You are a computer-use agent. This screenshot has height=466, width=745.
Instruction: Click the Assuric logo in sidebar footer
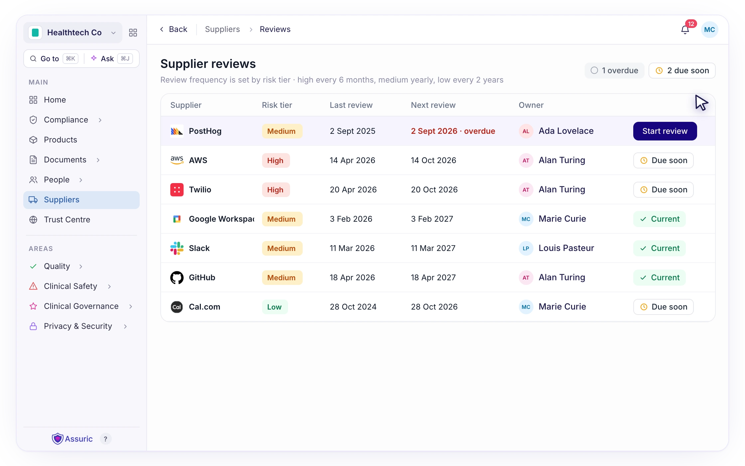[x=72, y=439]
